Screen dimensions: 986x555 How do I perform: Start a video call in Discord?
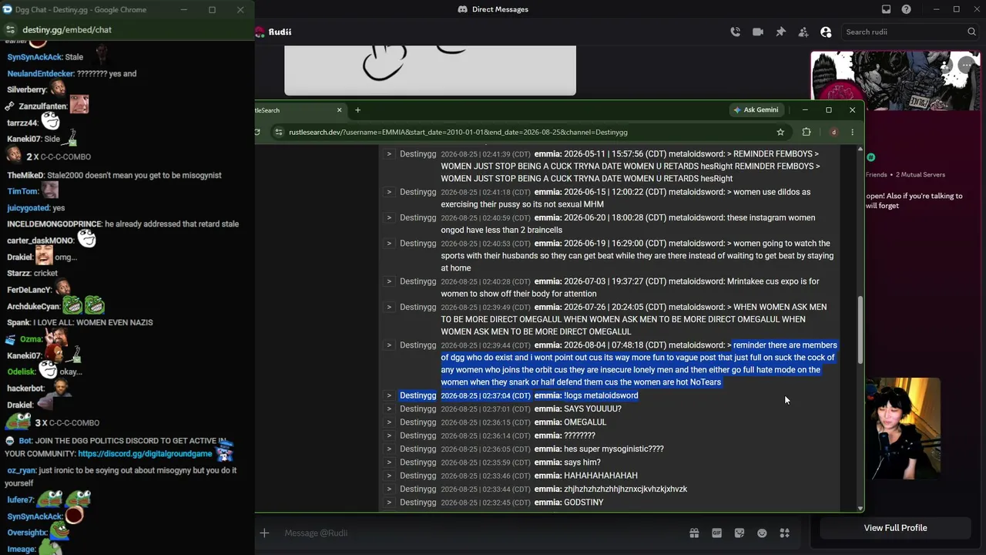point(758,32)
